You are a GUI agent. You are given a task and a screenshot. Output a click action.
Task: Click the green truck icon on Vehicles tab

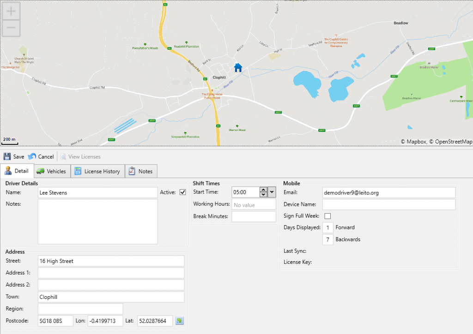click(x=41, y=171)
